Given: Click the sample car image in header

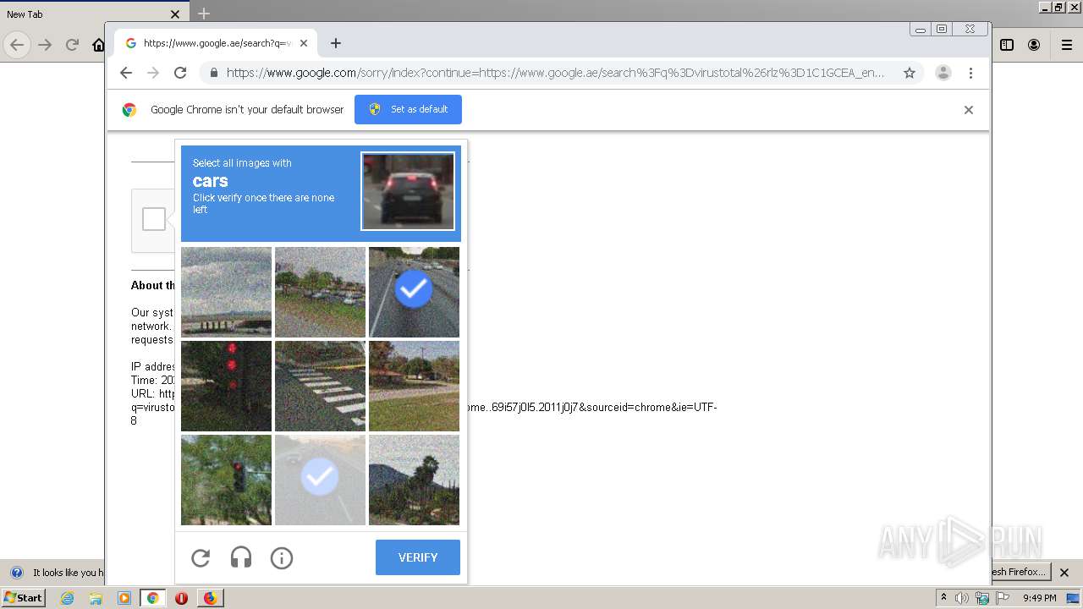Looking at the screenshot, I should (408, 191).
